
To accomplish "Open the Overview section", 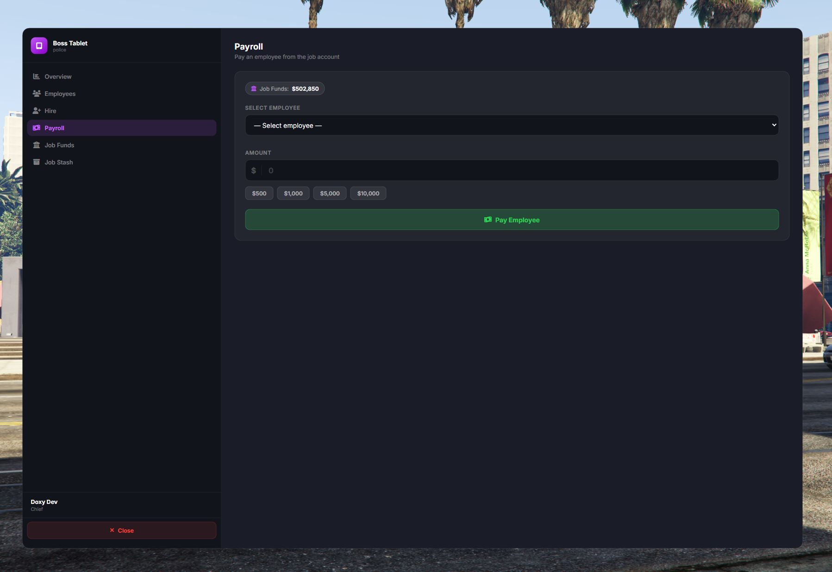I will click(x=122, y=76).
